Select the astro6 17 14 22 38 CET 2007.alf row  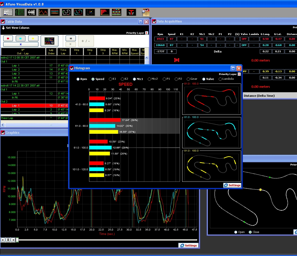point(34,85)
